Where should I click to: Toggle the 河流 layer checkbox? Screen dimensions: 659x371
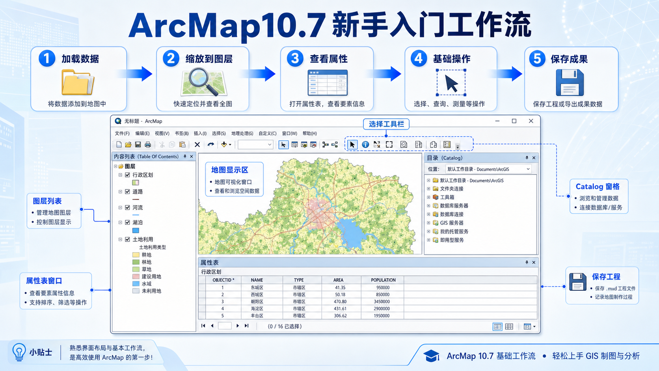(x=127, y=207)
